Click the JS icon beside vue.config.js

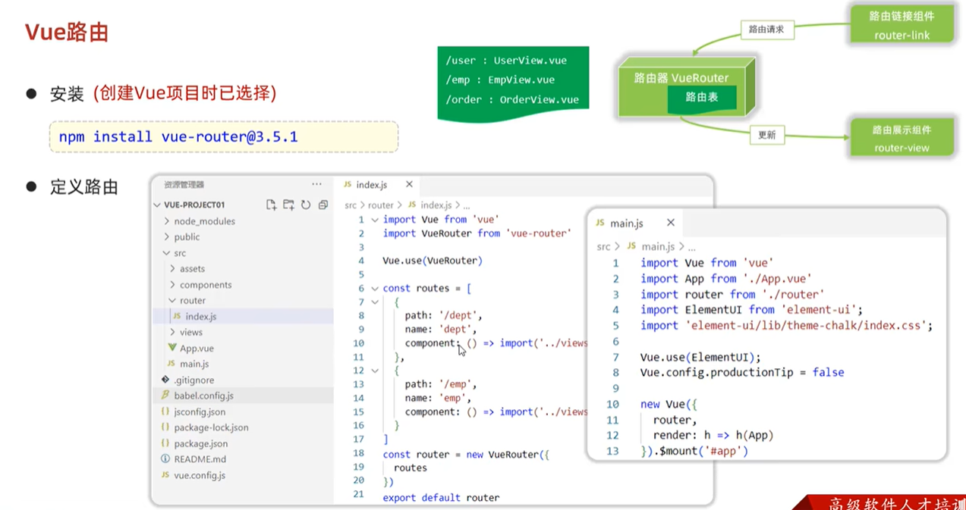click(165, 475)
